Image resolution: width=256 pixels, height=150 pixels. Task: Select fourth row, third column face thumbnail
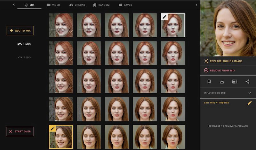117,109
